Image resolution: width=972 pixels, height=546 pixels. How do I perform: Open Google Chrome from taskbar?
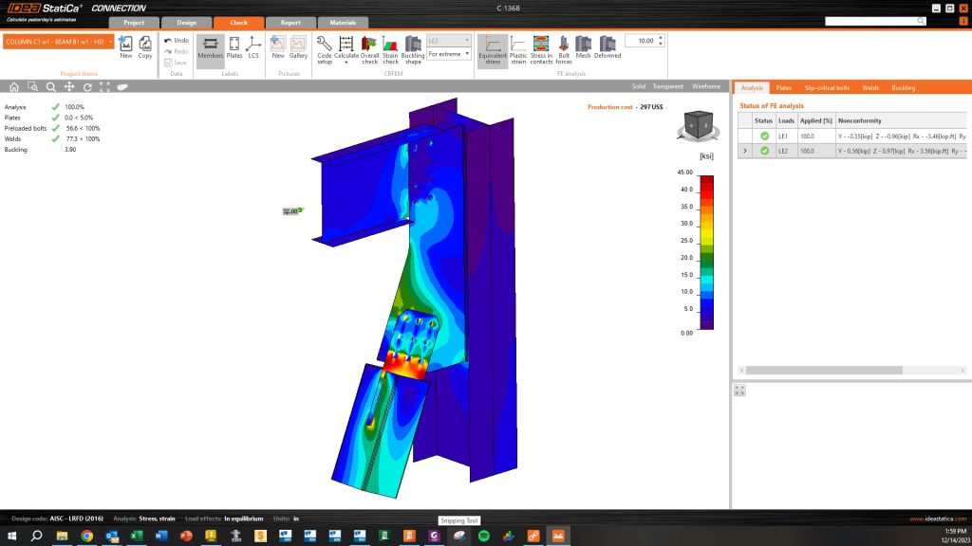tap(86, 536)
